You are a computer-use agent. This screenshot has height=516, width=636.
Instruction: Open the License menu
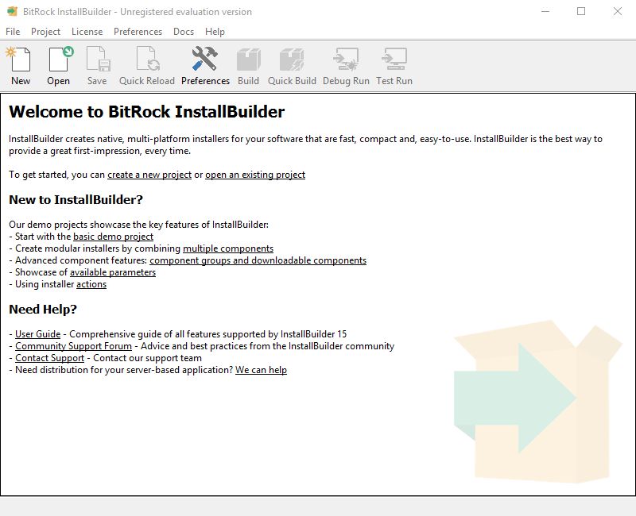[x=87, y=32]
